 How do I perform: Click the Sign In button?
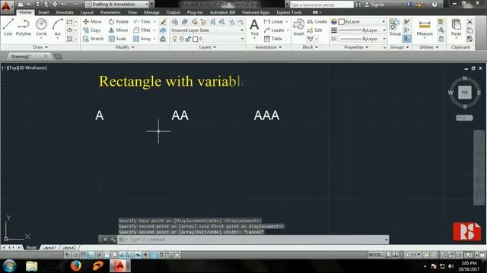point(374,5)
